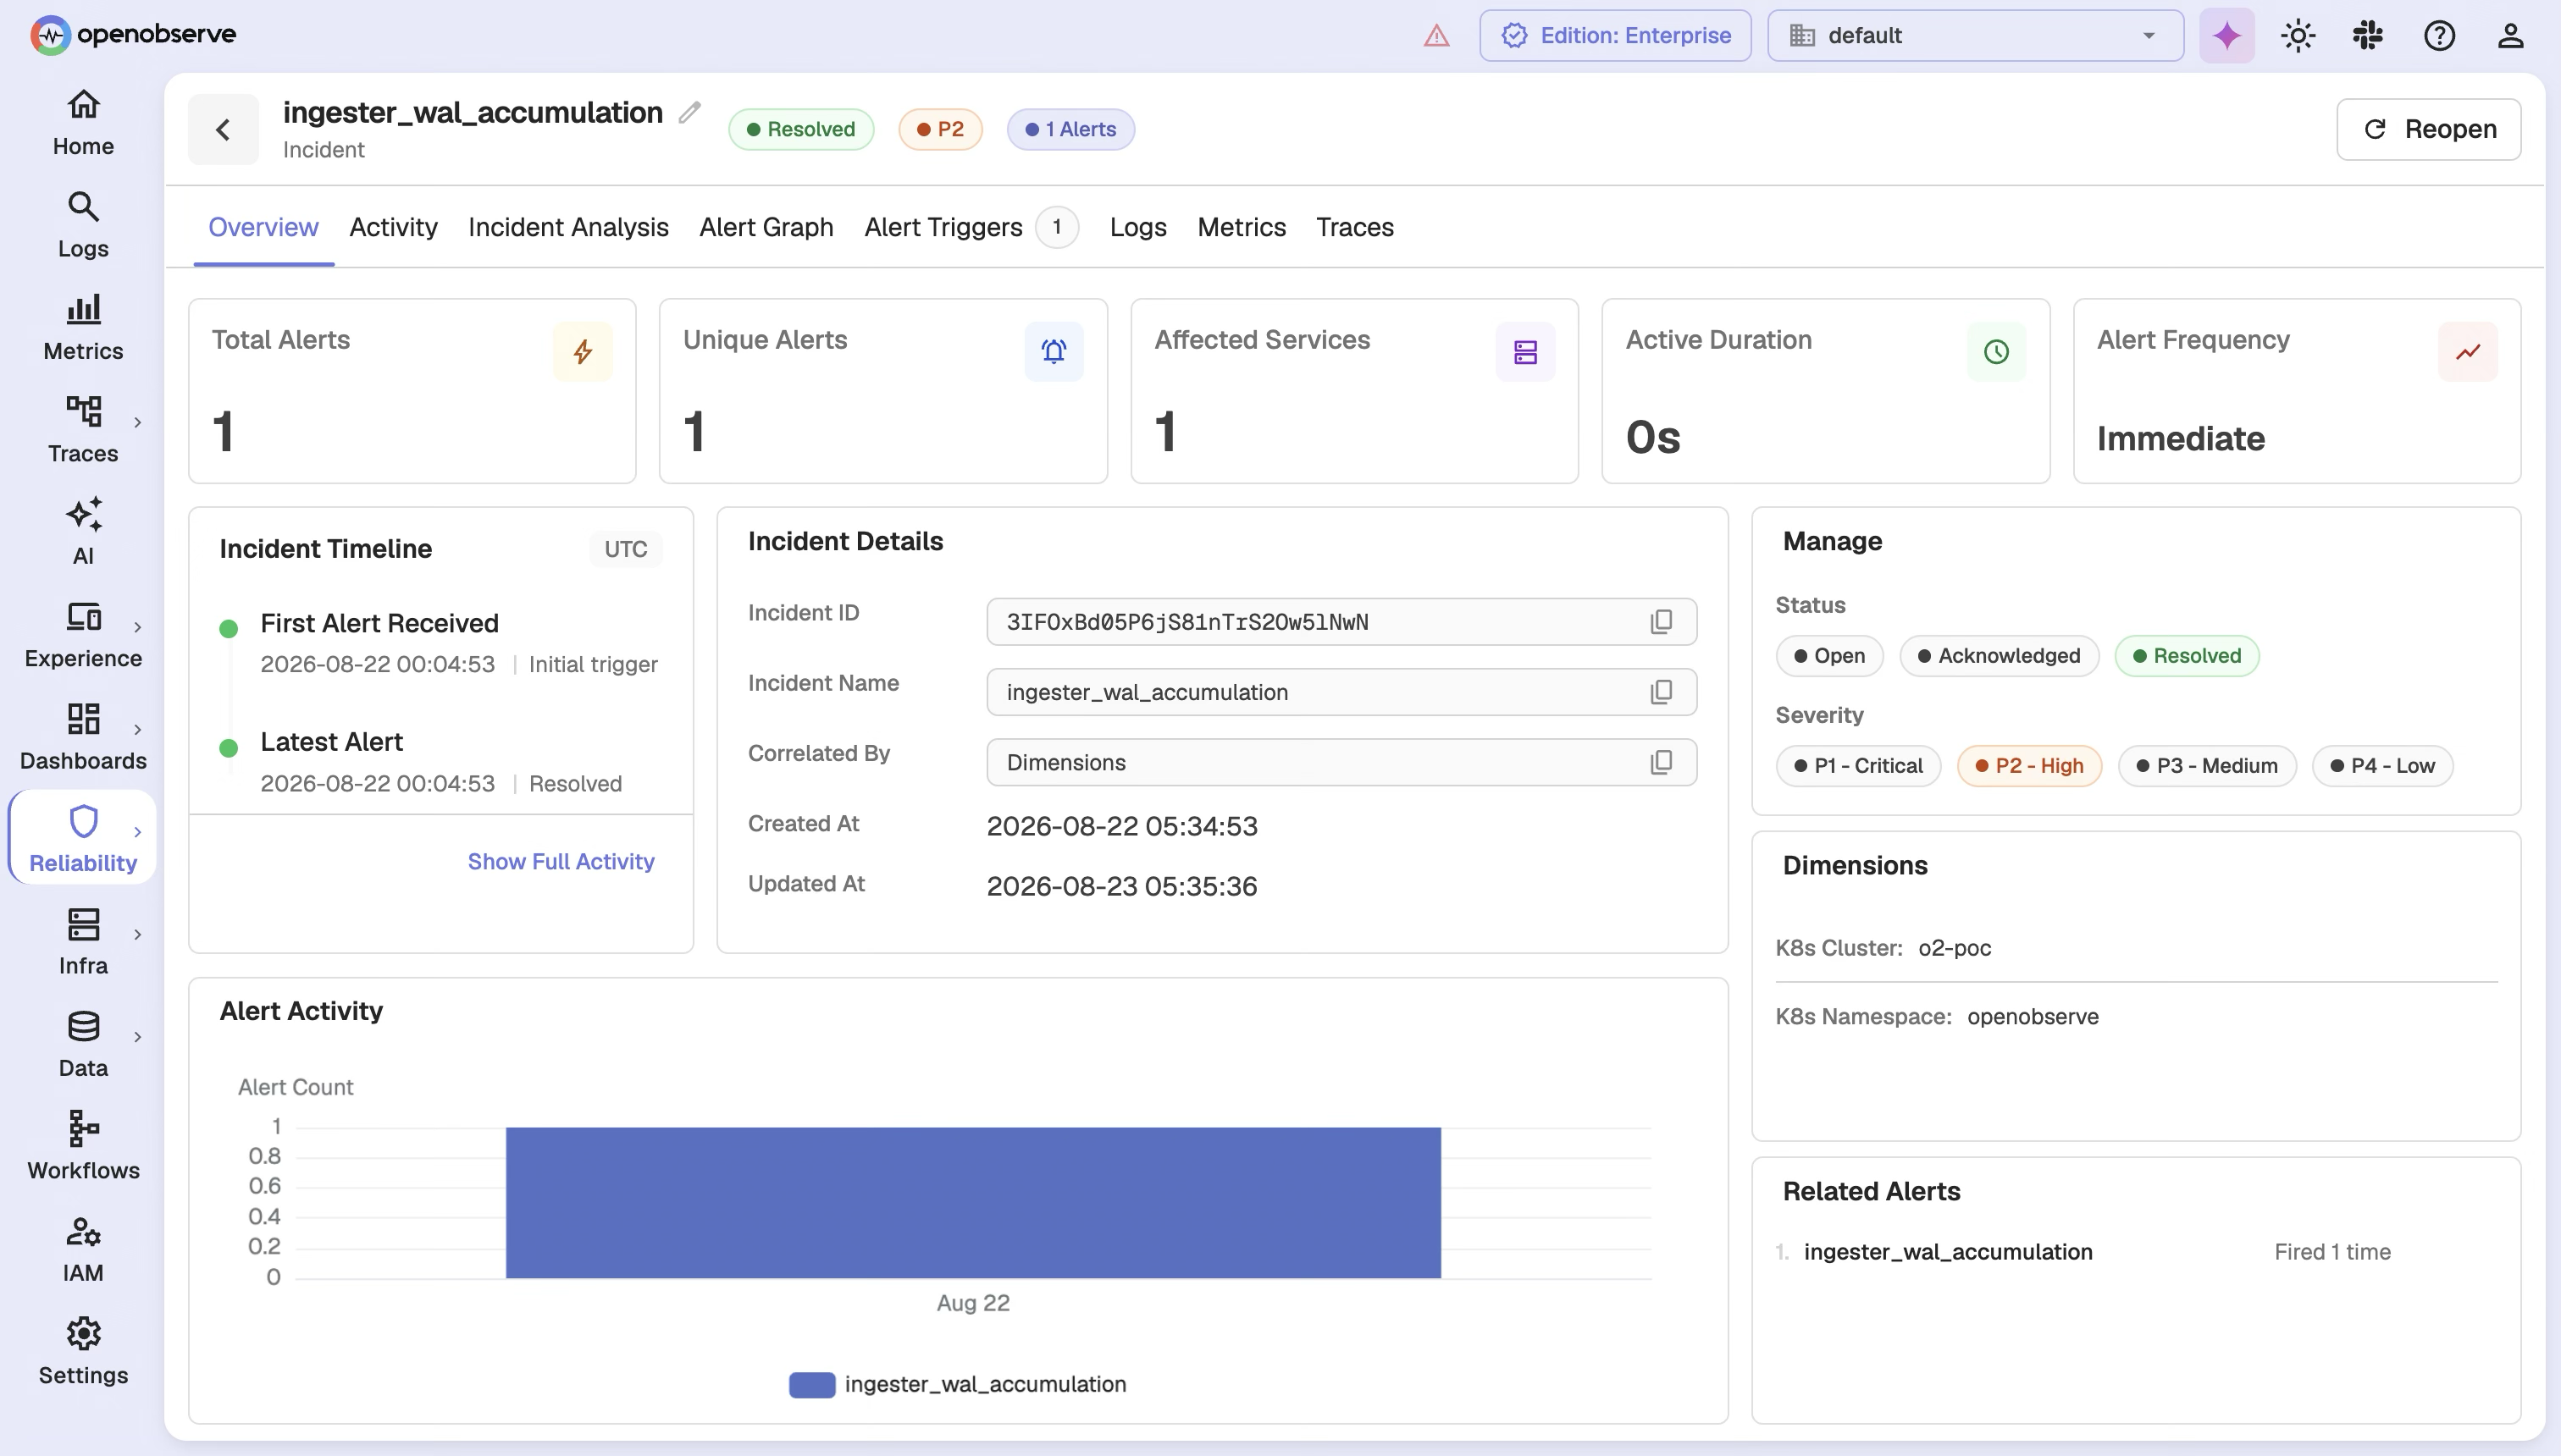The image size is (2561, 1456).
Task: Open IAM in sidebar
Action: point(83,1249)
